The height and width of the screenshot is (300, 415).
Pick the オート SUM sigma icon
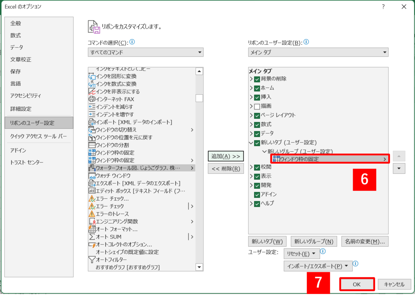92,237
